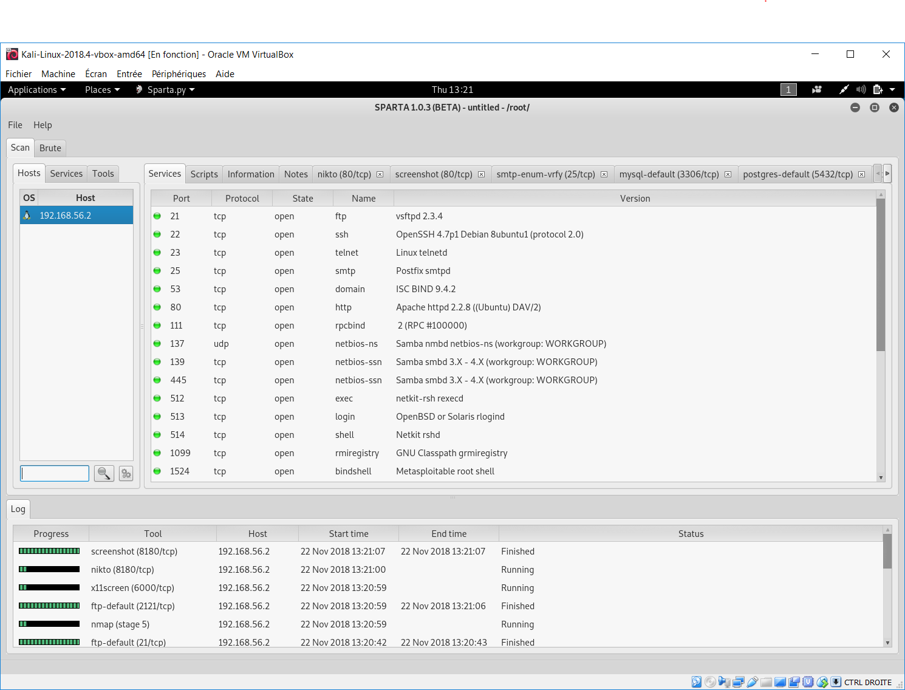
Task: Open the Notes tab
Action: [x=296, y=174]
